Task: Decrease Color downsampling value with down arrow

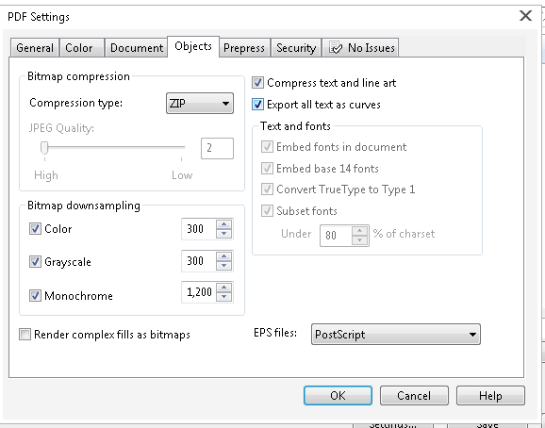Action: pyautogui.click(x=223, y=234)
